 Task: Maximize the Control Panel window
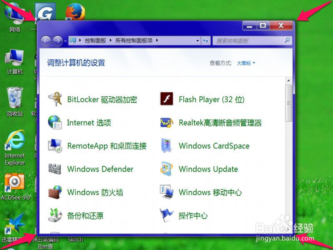(x=263, y=25)
